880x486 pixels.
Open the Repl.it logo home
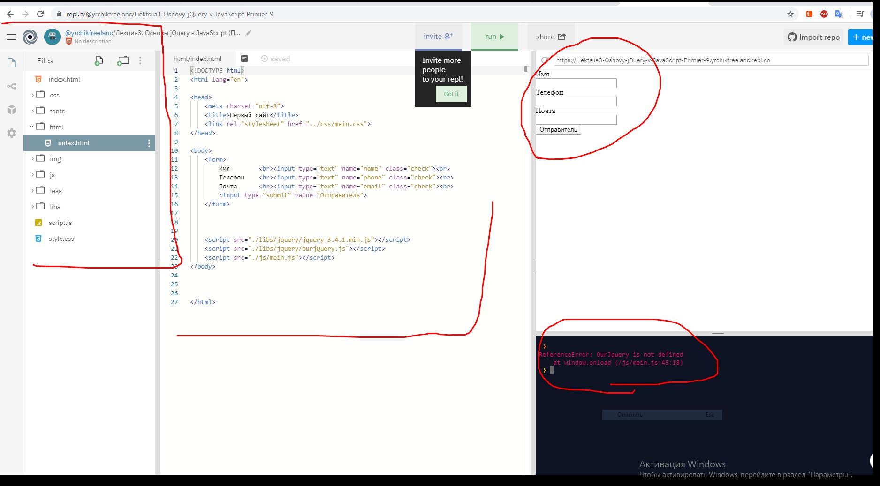pos(30,37)
